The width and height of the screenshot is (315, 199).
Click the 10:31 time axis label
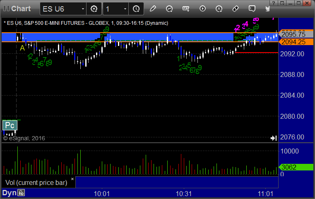[x=184, y=194]
